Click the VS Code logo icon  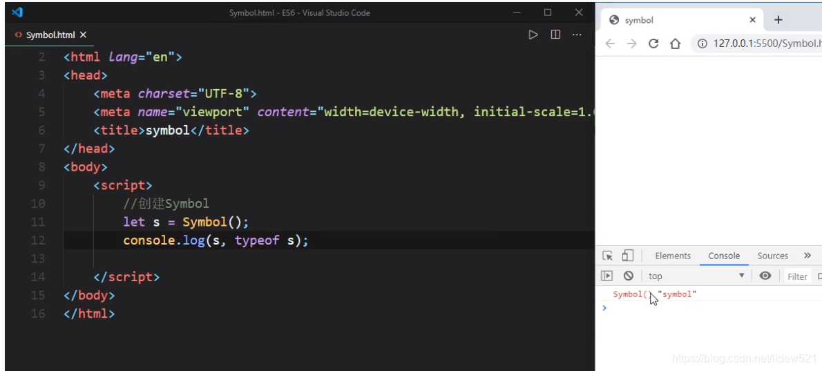click(x=17, y=12)
